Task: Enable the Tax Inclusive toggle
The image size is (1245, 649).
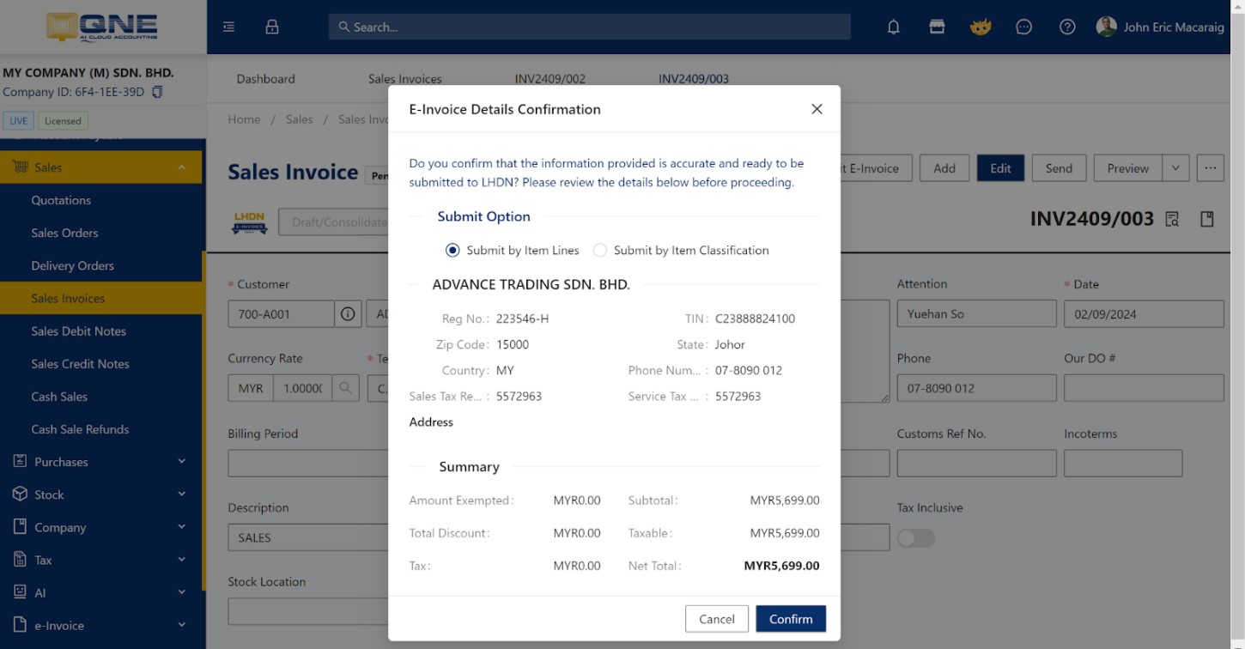Action: (915, 537)
